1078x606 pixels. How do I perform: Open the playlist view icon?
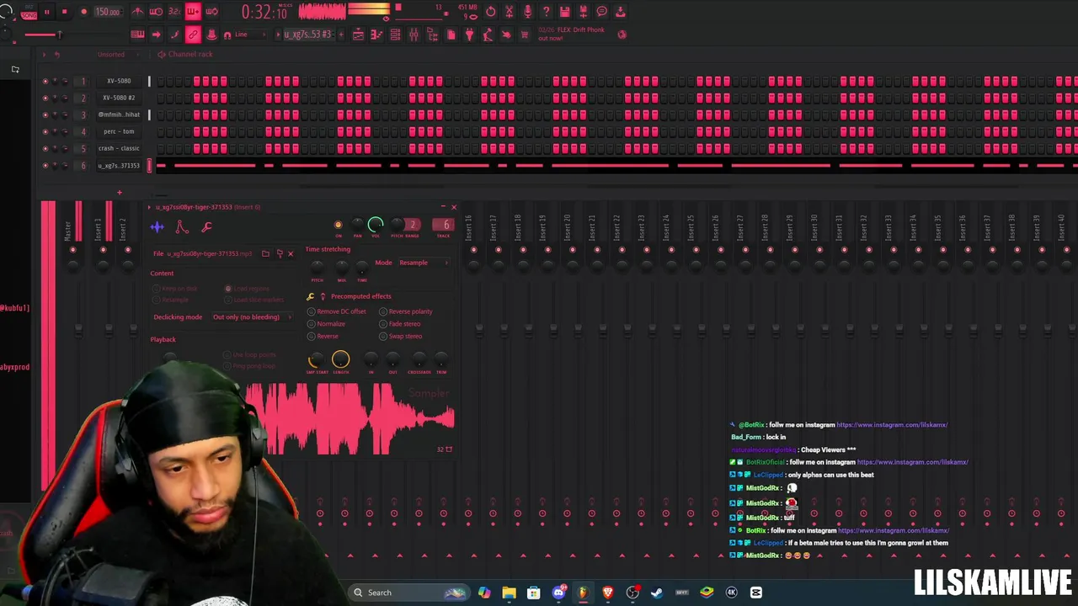(x=358, y=35)
